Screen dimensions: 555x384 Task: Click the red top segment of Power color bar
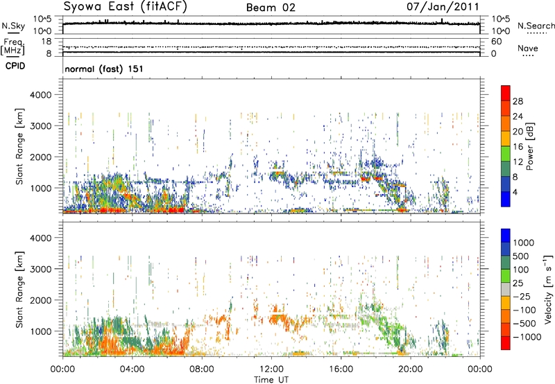506,93
